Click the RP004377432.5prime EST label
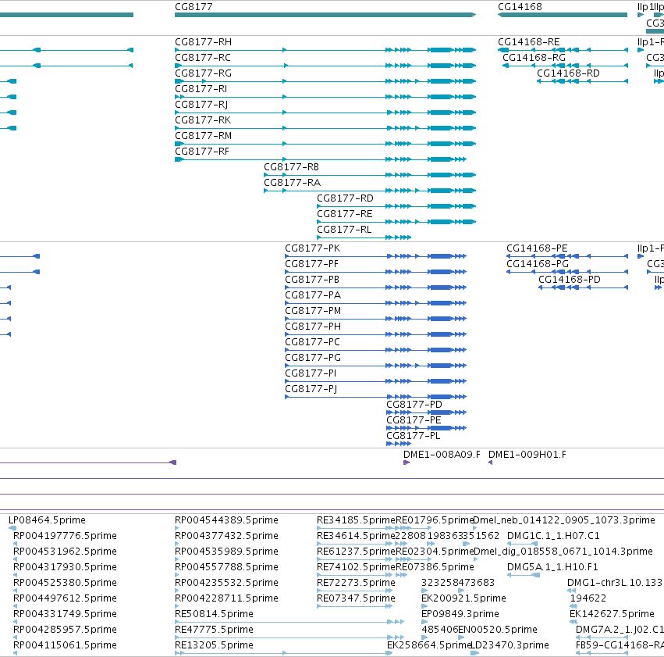Screen dimensions: 664x657 (x=226, y=536)
